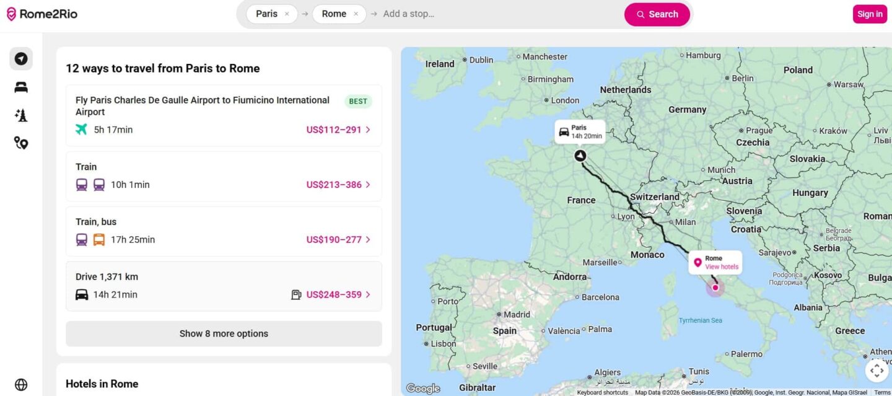
Task: Click the Rome destination chip
Action: pyautogui.click(x=339, y=14)
